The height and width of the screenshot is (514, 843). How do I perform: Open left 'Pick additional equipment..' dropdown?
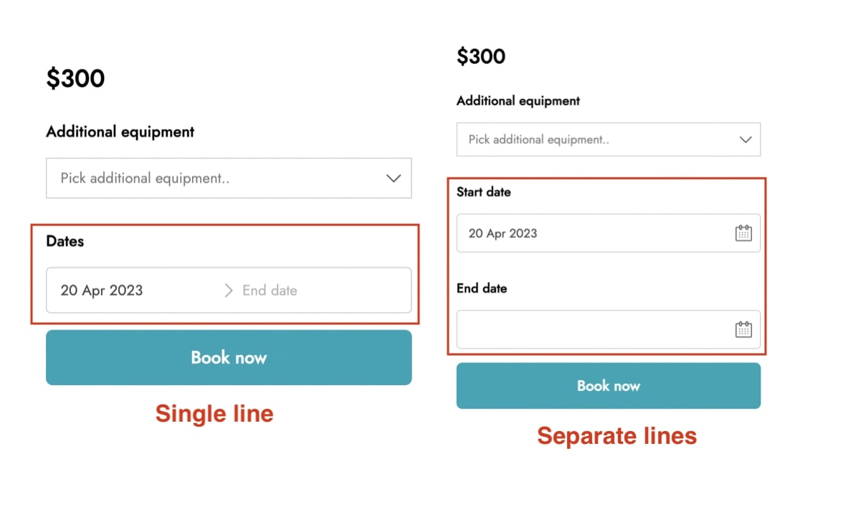229,178
